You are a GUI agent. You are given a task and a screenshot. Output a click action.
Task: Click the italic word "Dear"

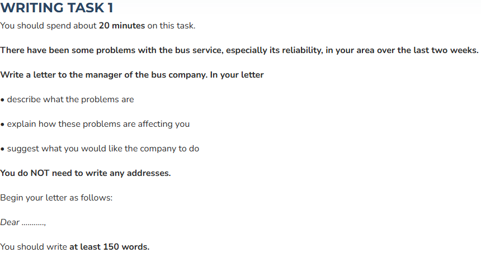point(10,222)
